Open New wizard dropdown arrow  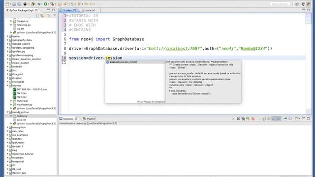pos(10,4)
